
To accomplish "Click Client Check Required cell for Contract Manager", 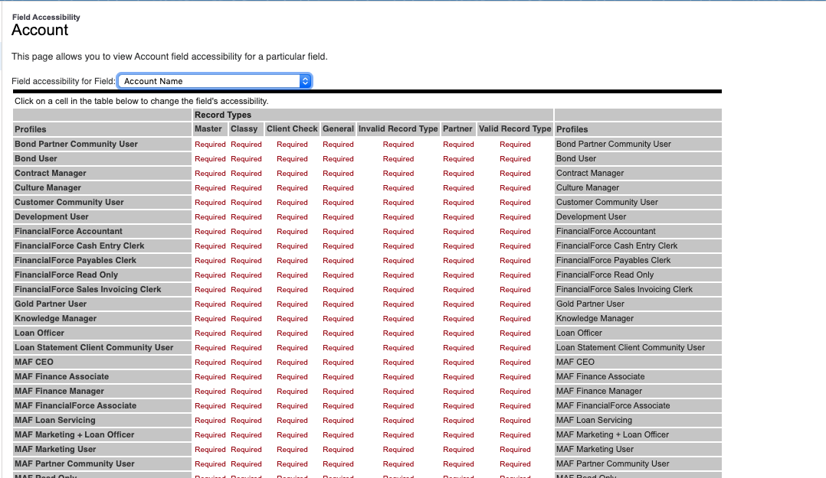I will pyautogui.click(x=293, y=174).
